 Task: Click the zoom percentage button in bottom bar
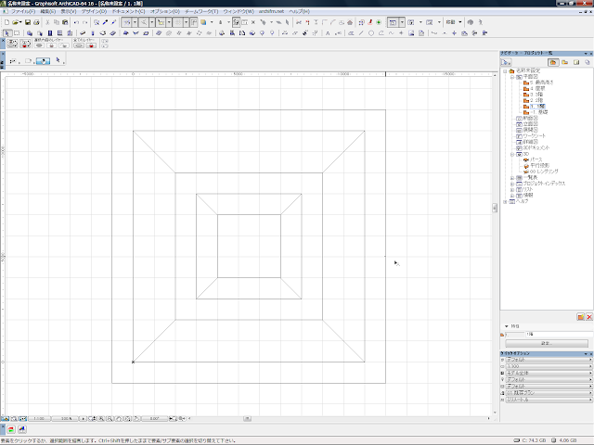(66, 418)
